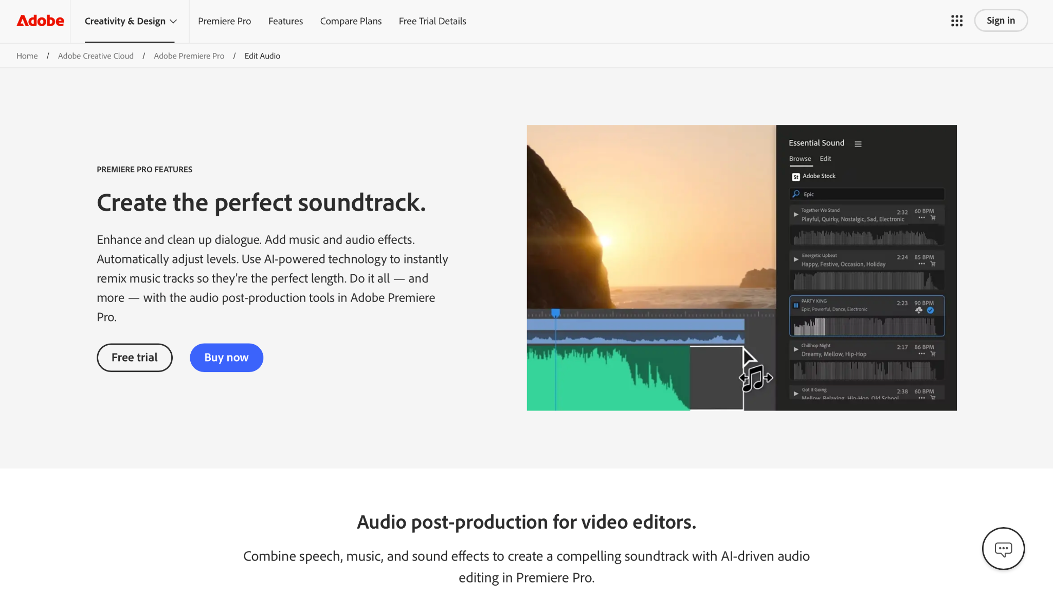Viewport: 1053px width, 599px height.
Task: Open more options for Energetic Upbeat
Action: tap(921, 264)
